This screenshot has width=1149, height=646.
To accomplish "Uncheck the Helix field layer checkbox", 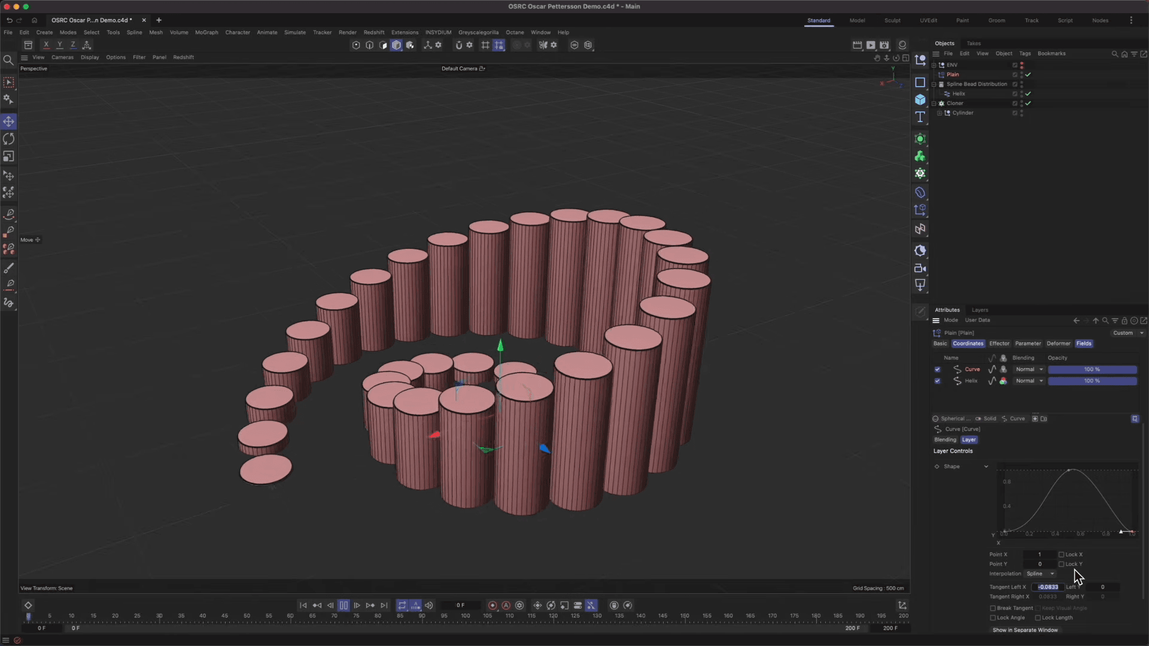I will (937, 381).
